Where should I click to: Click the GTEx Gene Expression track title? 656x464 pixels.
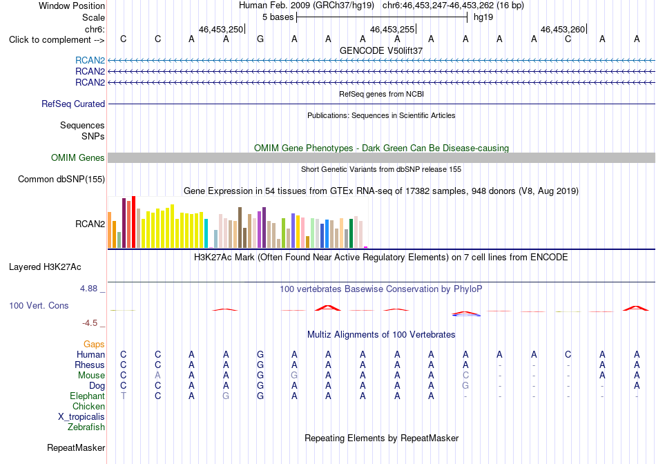coord(381,191)
